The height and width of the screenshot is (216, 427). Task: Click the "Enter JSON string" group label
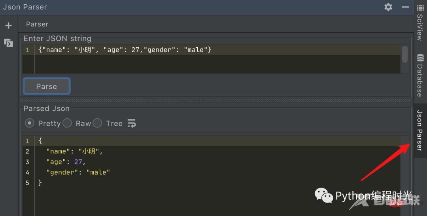pyautogui.click(x=57, y=39)
